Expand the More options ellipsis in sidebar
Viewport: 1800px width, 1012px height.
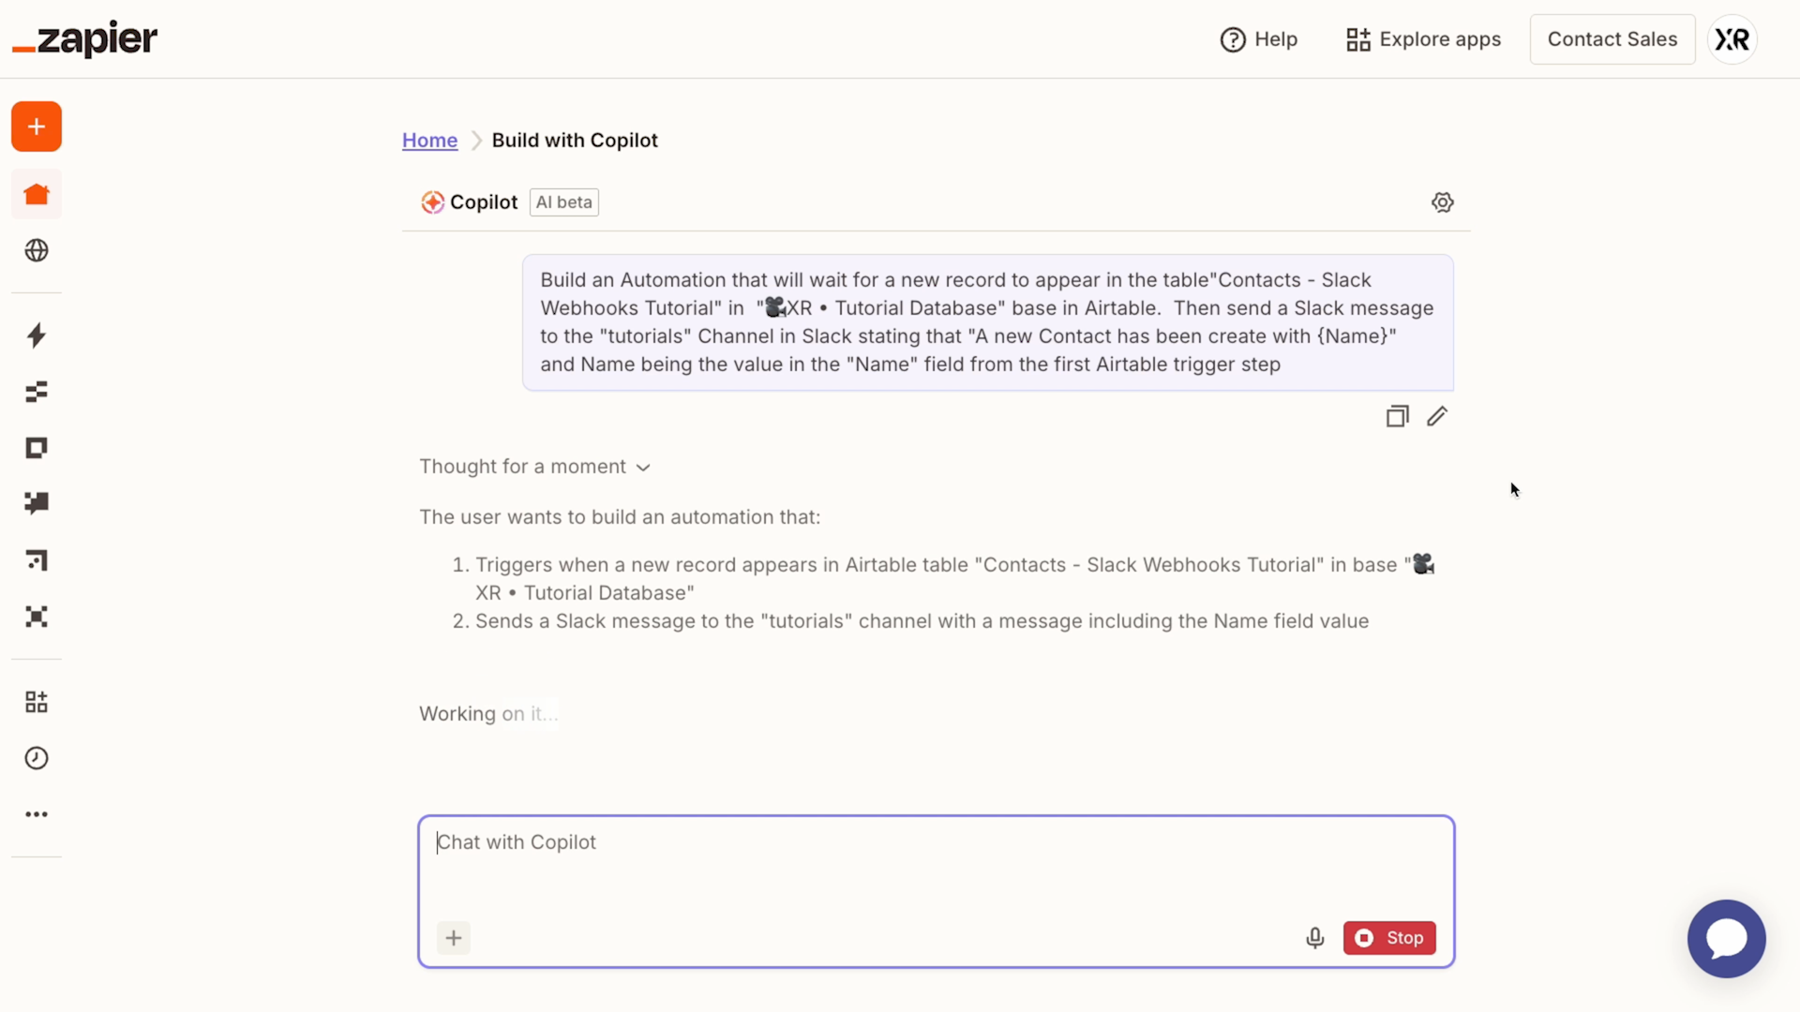tap(36, 814)
